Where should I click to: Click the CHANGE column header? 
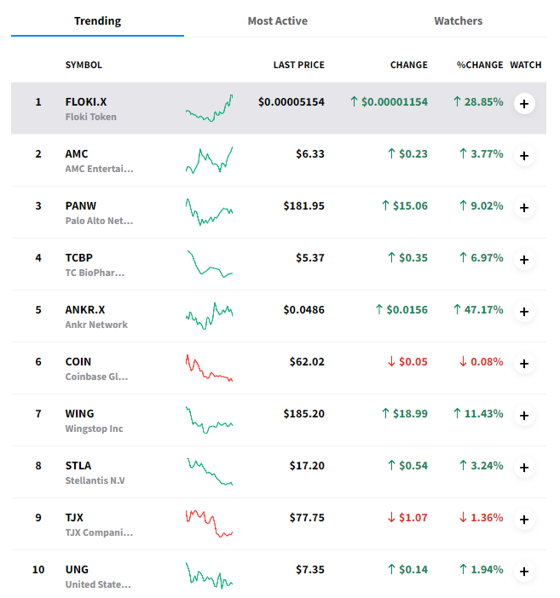[409, 65]
